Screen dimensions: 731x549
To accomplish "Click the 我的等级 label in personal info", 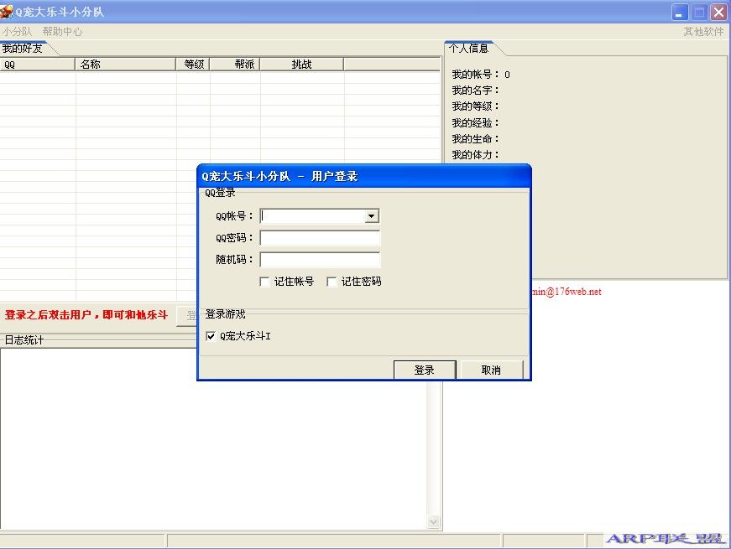I will click(x=475, y=106).
